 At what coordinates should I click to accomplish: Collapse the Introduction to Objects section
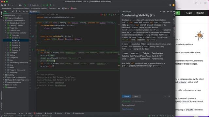tap(4, 20)
